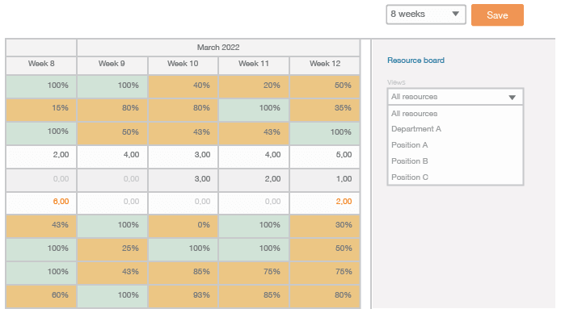The width and height of the screenshot is (561, 313).
Task: Select Position B from the views list
Action: tap(455, 161)
